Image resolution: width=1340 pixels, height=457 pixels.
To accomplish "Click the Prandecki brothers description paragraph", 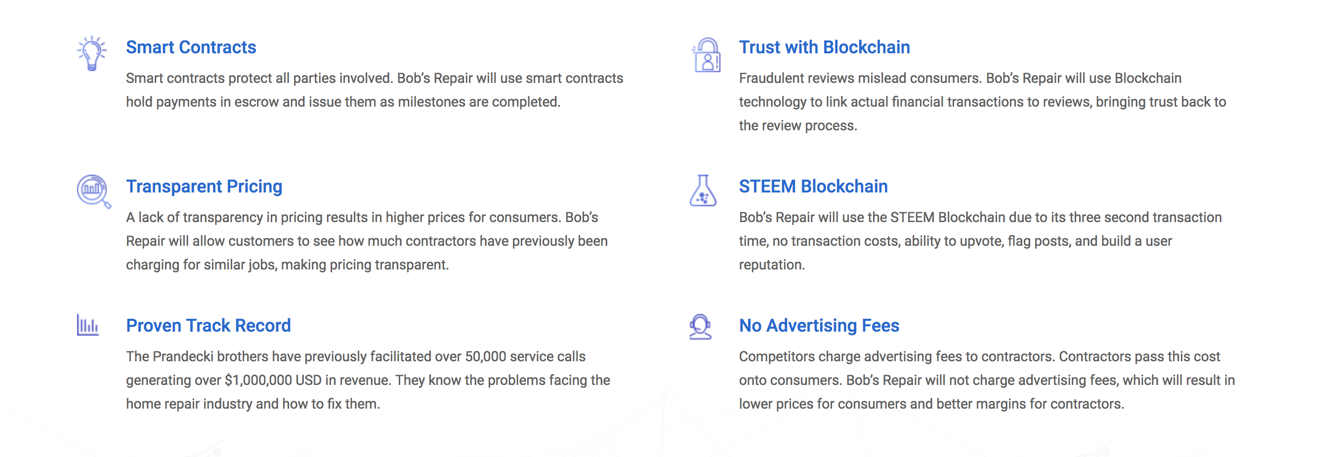I will point(368,380).
